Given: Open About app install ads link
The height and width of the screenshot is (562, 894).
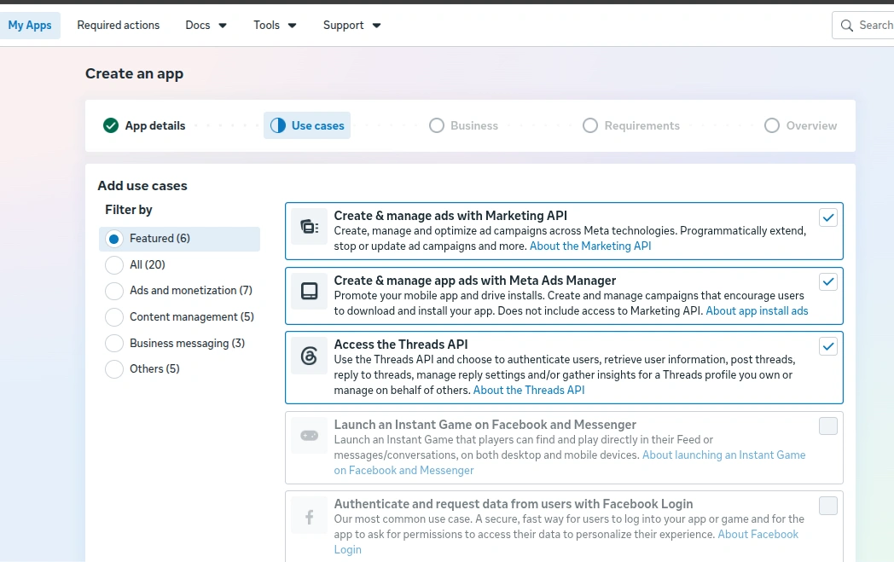Looking at the screenshot, I should coord(757,310).
